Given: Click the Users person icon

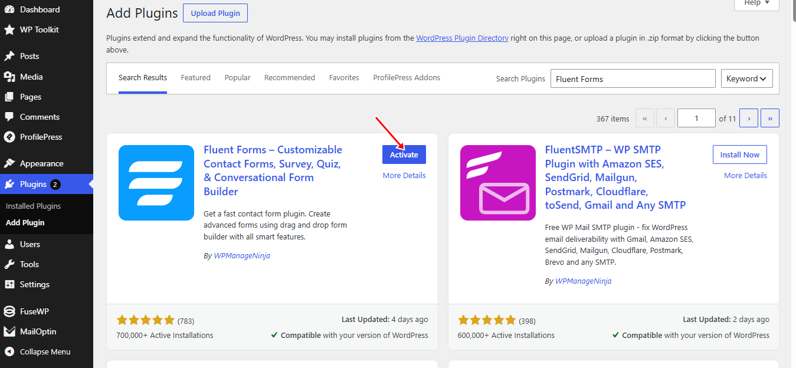Looking at the screenshot, I should tap(9, 244).
